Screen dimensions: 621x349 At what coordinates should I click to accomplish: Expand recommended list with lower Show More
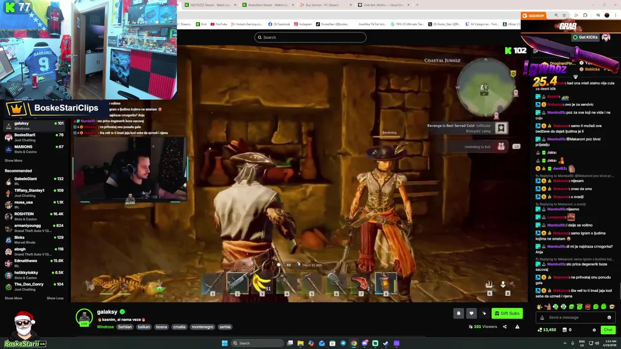tap(14, 298)
